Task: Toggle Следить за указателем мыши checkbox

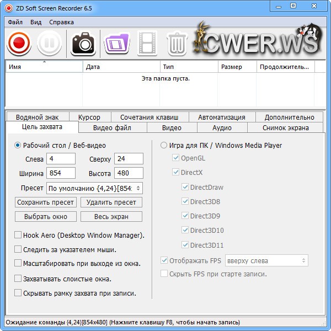Action: tap(18, 249)
